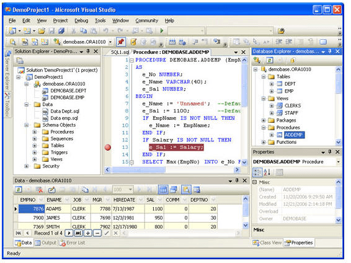Viewport: 351px width, 263px height.
Task: Open the DEMOBASE.ADDEMP Procedure object dropdown
Action: pyautogui.click(x=338, y=162)
